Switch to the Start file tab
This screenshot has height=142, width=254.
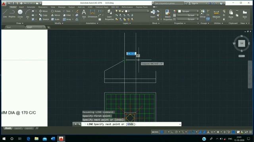(9, 27)
